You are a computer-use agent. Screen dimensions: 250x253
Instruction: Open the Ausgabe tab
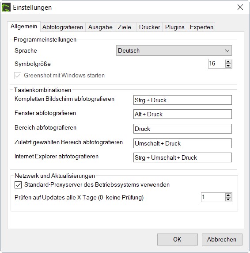click(100, 27)
